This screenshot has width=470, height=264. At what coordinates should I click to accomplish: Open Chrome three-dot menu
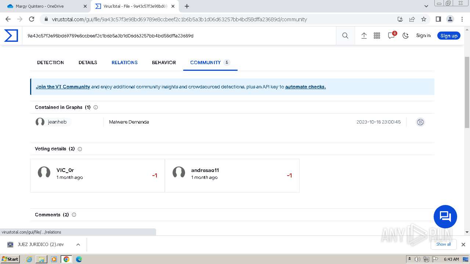(462, 19)
